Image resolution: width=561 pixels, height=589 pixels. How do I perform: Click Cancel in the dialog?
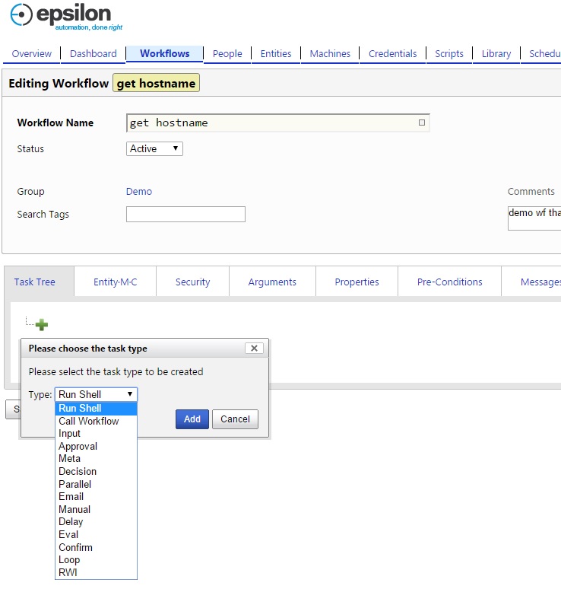click(235, 419)
